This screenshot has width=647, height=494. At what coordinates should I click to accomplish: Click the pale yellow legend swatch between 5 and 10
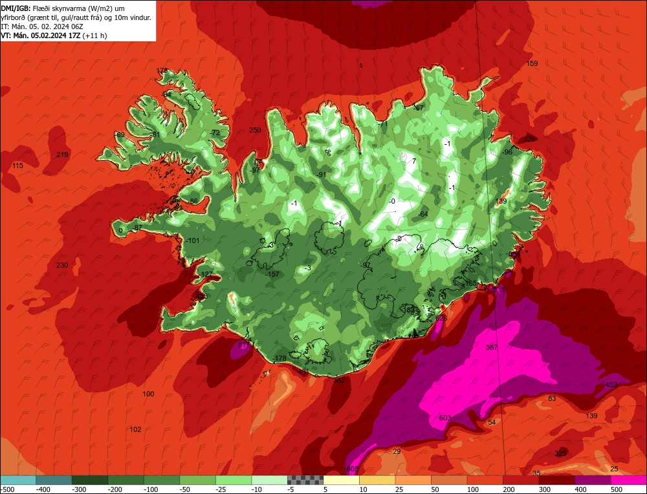[x=341, y=480]
